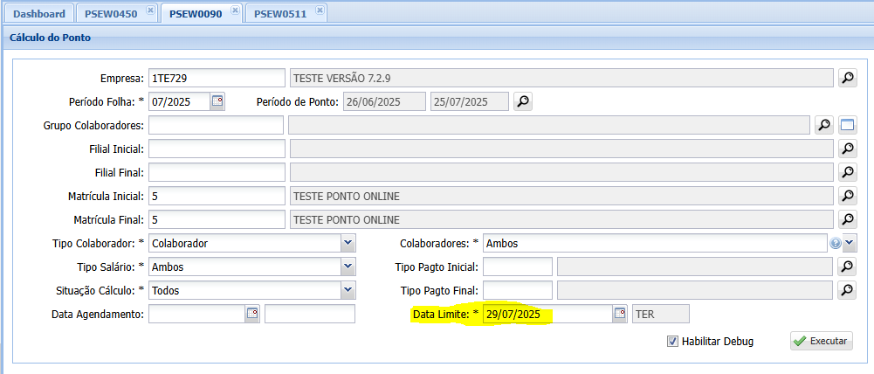874x374 pixels.
Task: Click the Executar button
Action: click(x=821, y=341)
